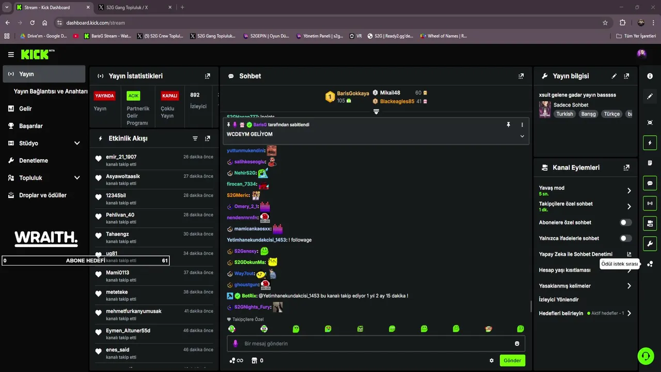Open the Etkinlik Akışı filter
The image size is (661, 372).
tap(195, 138)
